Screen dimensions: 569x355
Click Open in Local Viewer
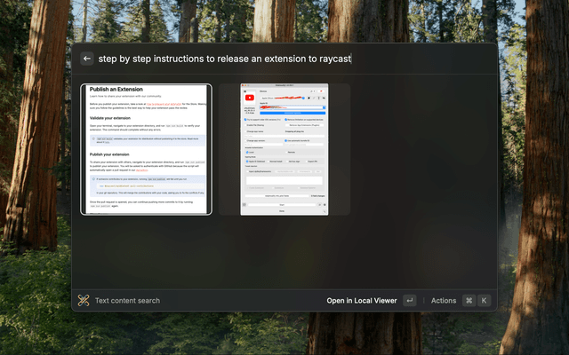(x=361, y=301)
